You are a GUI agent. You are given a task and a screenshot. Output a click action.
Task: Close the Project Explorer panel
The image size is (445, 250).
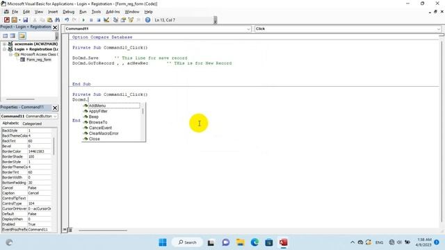[x=55, y=28]
